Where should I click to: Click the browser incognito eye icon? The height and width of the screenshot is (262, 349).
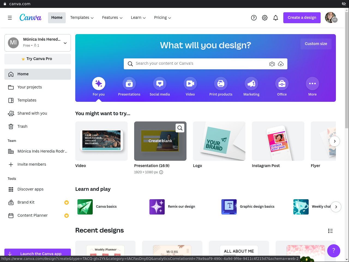pos(344,4)
